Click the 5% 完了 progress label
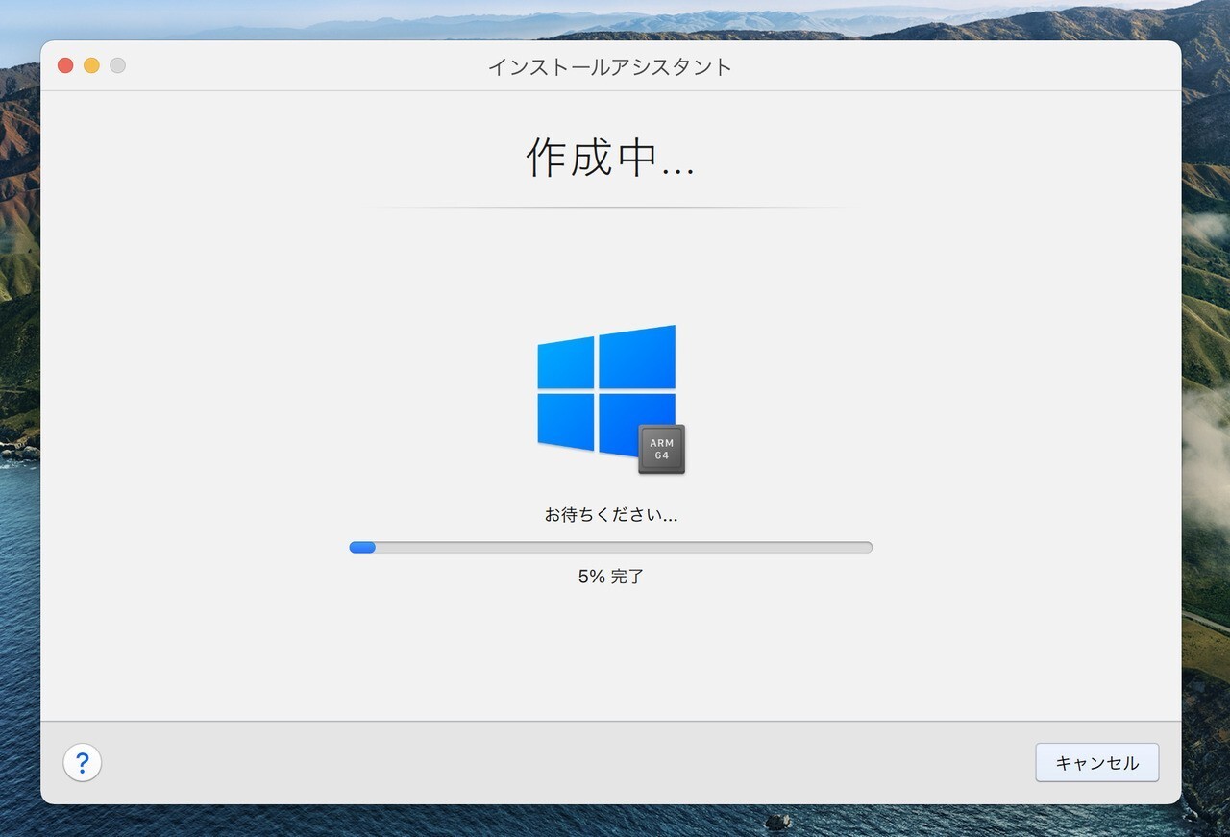Viewport: 1230px width, 837px height. 611,577
